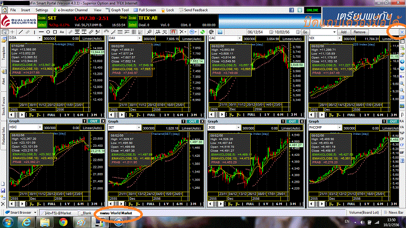Pick the horizontal line drawing tool
Viewport: 406px width, 228px height.
[41, 32]
